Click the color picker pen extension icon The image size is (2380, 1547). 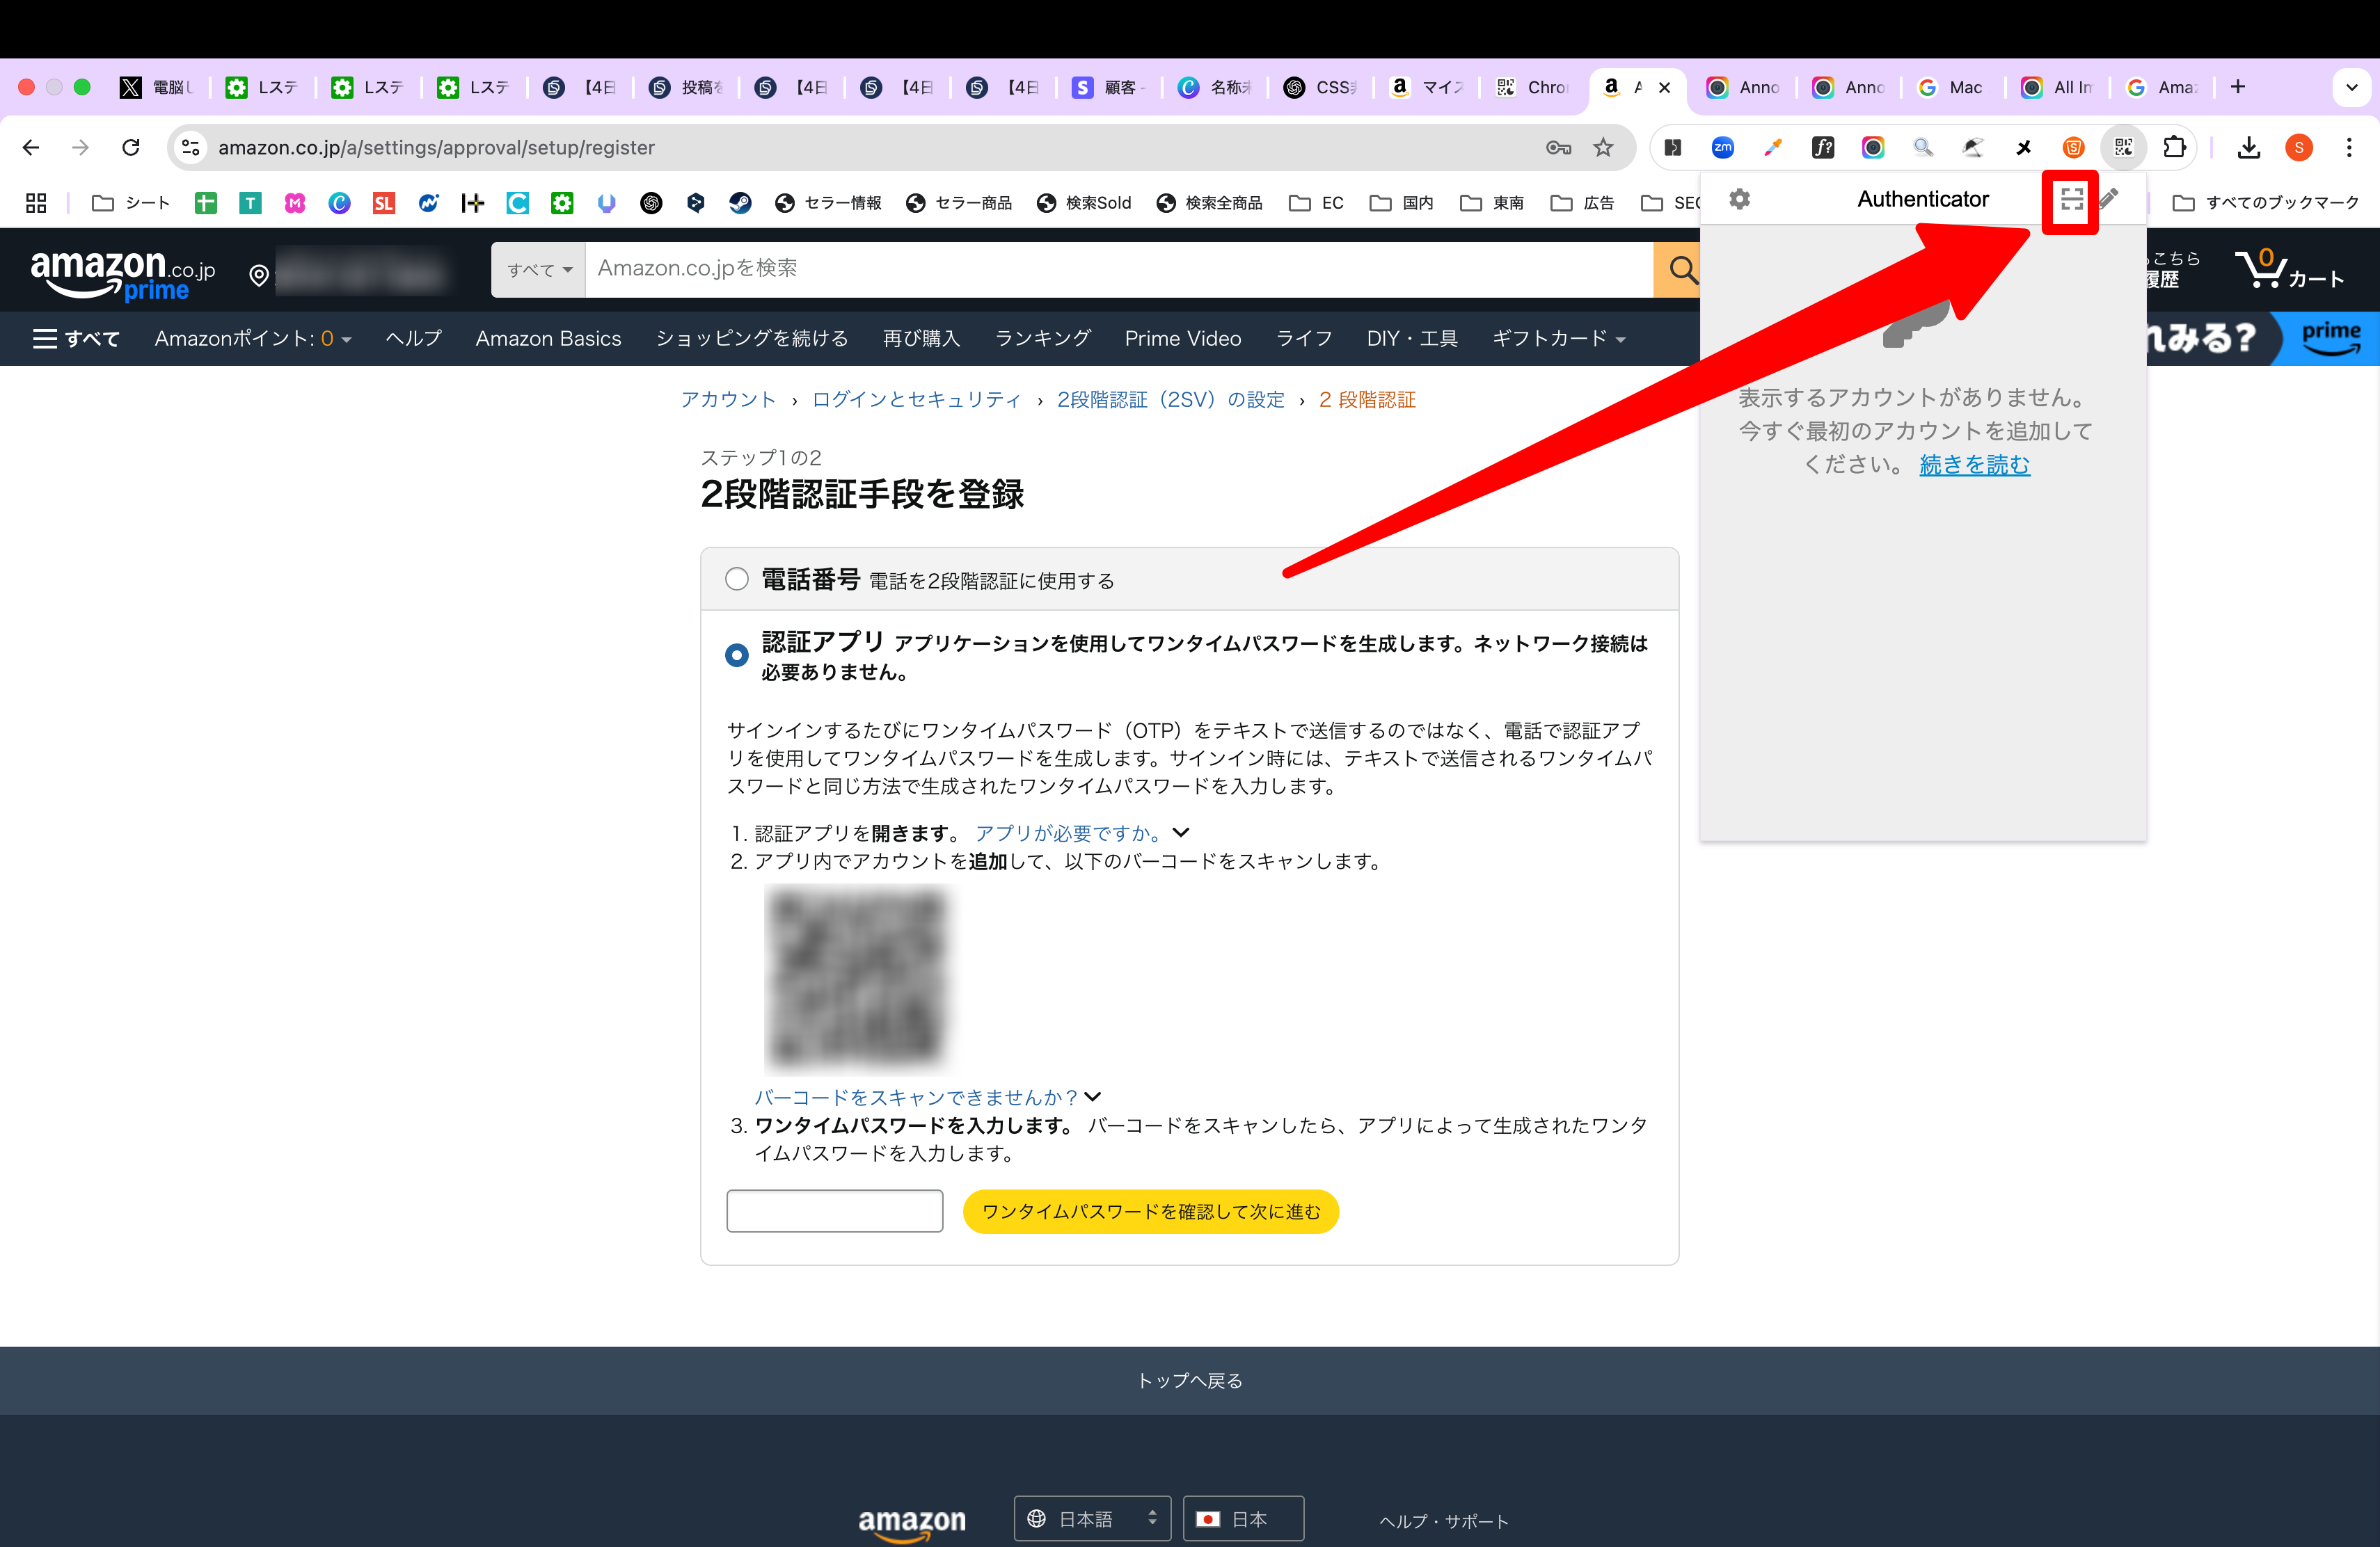[1773, 148]
